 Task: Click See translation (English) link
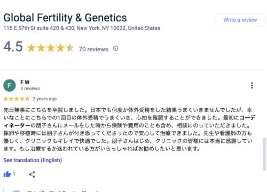(x=33, y=160)
